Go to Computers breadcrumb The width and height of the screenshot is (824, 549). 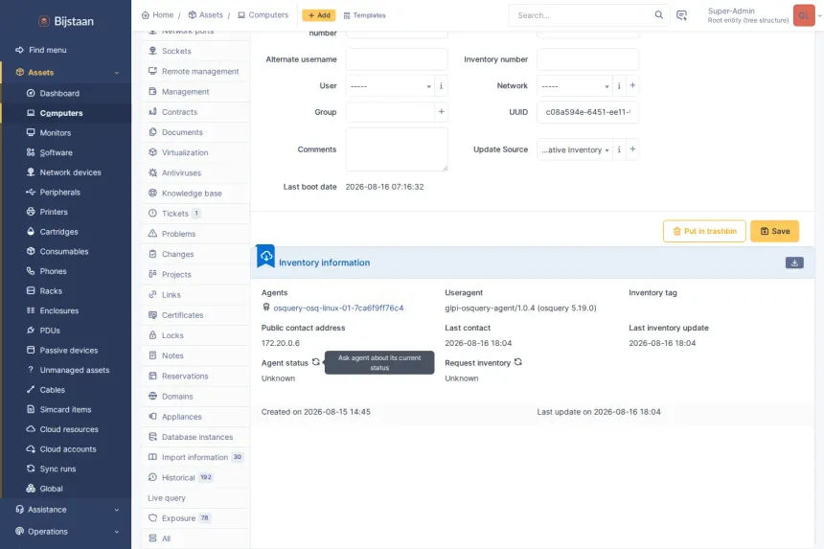coord(263,15)
